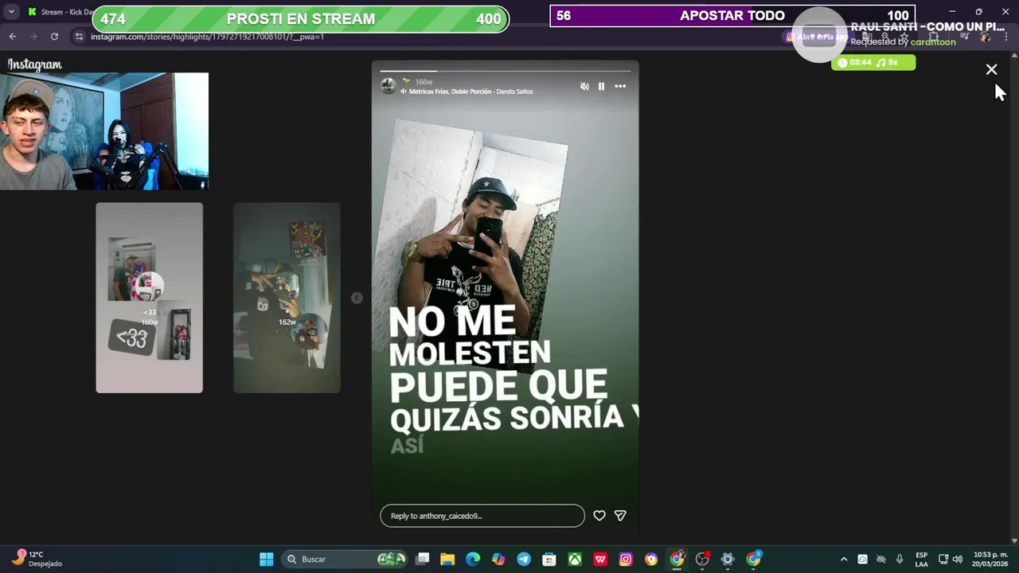Open File Explorer from the taskbar
This screenshot has width=1019, height=573.
point(447,559)
